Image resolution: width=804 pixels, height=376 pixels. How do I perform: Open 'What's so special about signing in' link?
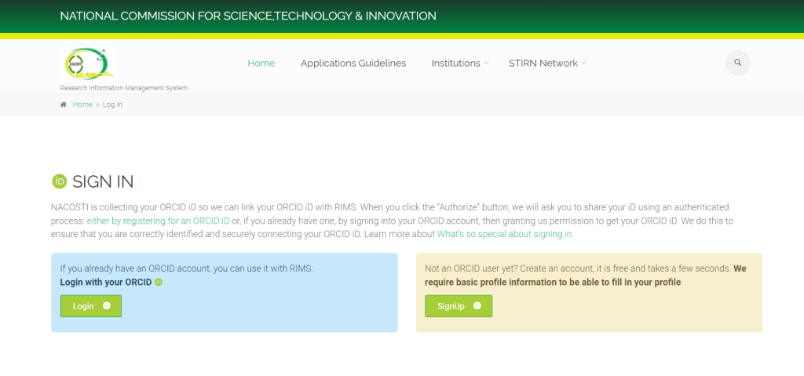click(x=505, y=235)
